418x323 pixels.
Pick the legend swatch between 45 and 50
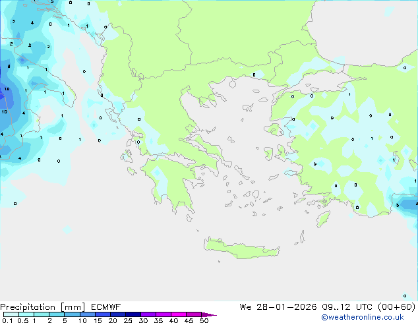[194, 314]
